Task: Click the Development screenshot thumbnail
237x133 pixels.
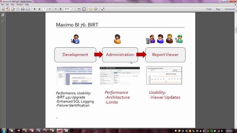Action: pyautogui.click(x=74, y=76)
